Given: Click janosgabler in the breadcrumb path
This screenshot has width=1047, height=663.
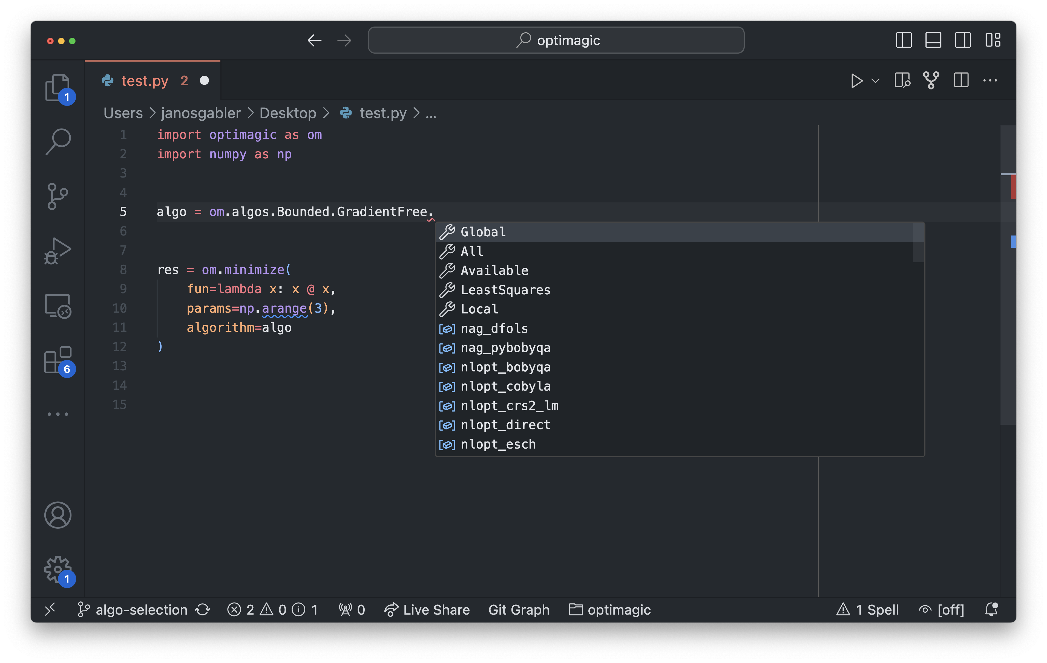Looking at the screenshot, I should coord(201,113).
